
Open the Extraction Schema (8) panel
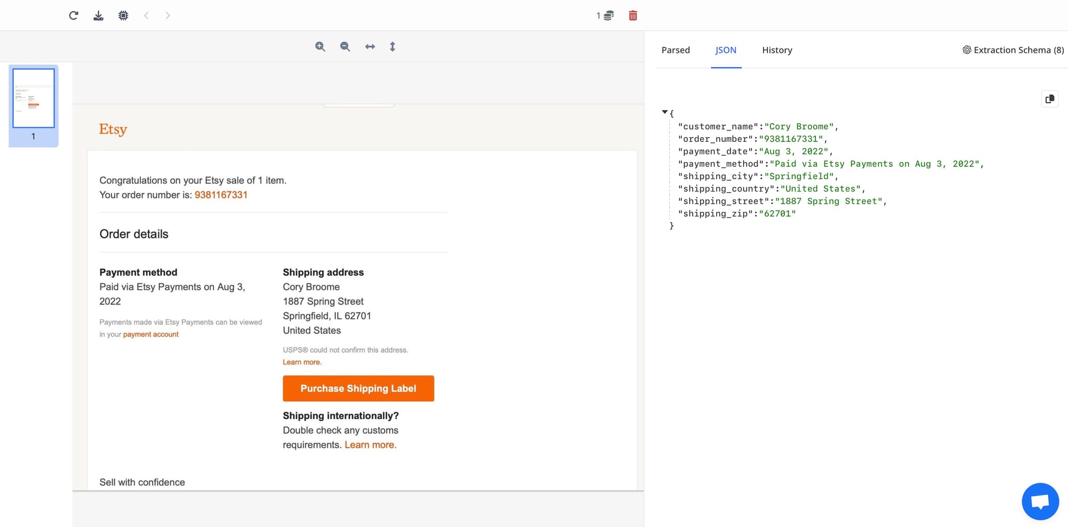coord(1013,50)
